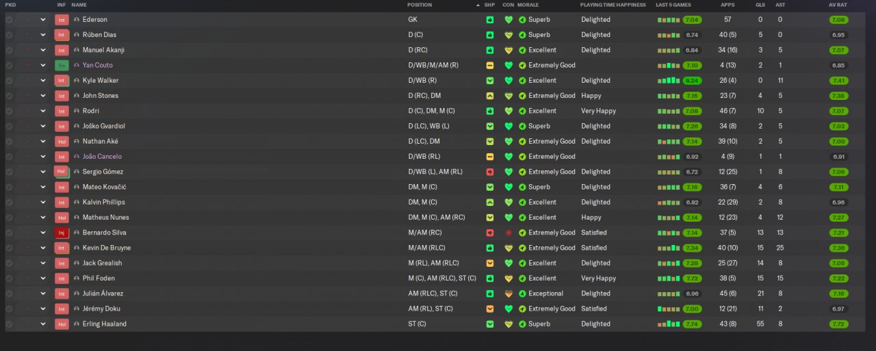Open Erling Haaland's player profile
This screenshot has height=351, width=876.
(105, 324)
